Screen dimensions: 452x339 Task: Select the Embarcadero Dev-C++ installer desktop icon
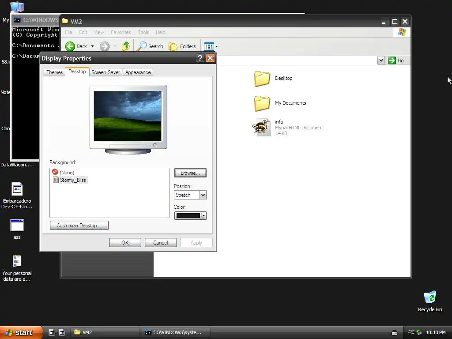17,196
